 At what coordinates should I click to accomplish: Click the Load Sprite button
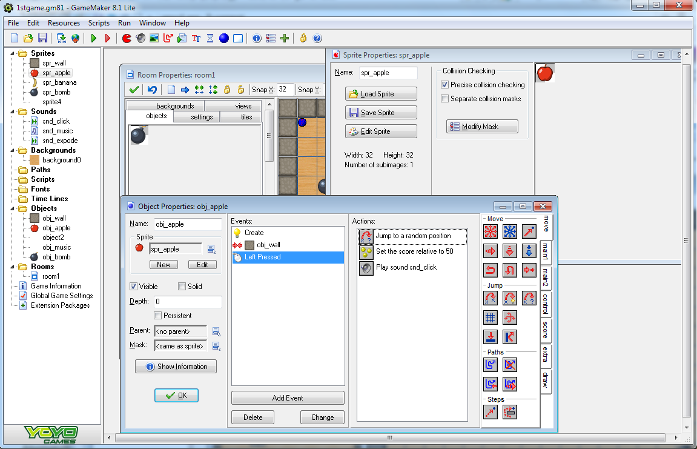coord(381,94)
